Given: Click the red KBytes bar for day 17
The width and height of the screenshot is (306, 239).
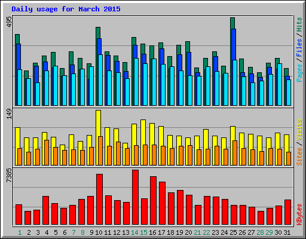Looking at the screenshot, I should 162,203.
